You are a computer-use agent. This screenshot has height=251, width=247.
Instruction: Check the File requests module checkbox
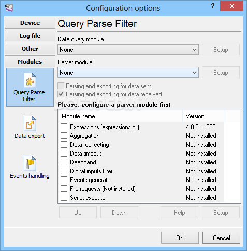point(64,189)
